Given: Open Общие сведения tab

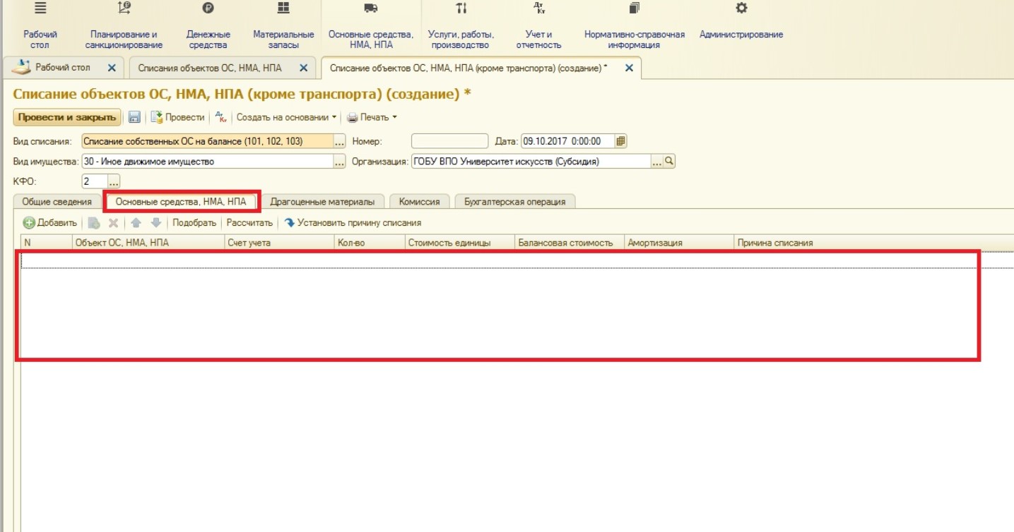Looking at the screenshot, I should click(x=57, y=202).
